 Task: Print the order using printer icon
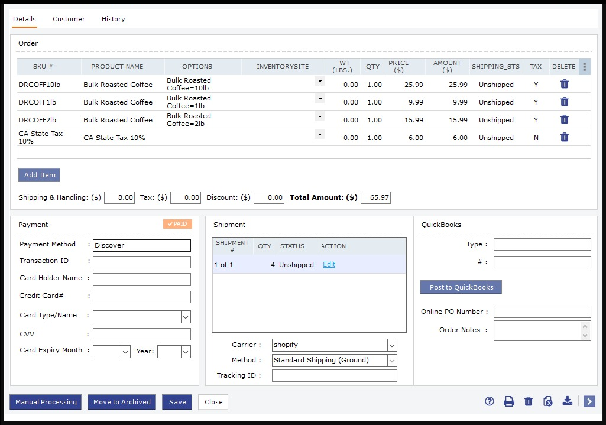coord(508,401)
